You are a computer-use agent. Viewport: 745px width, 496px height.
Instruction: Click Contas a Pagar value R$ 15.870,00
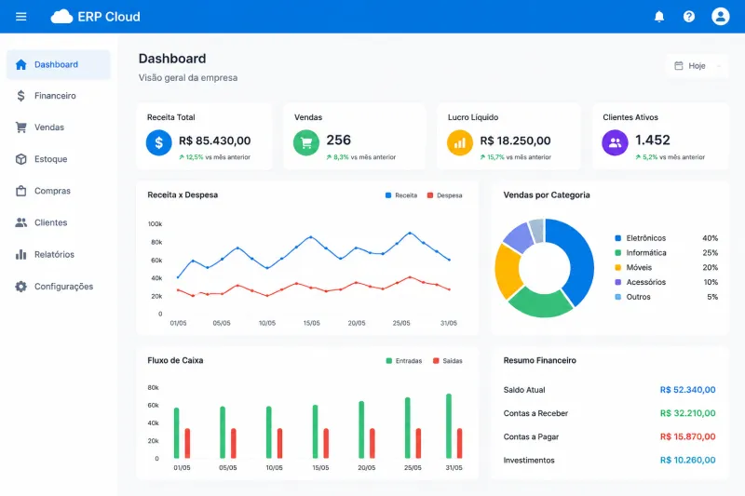687,436
